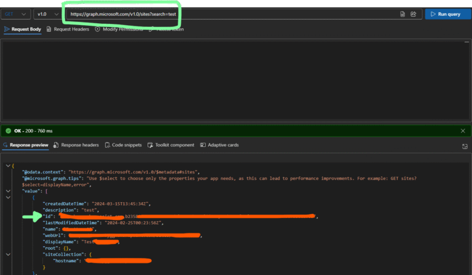Click the "@odata.context" URL value
The width and height of the screenshot is (472, 275).
coord(133,172)
